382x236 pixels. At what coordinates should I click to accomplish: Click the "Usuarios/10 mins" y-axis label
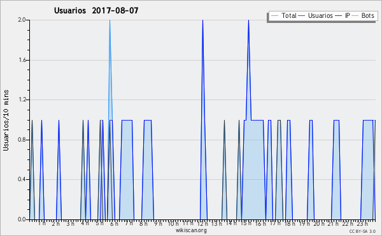pos(6,120)
